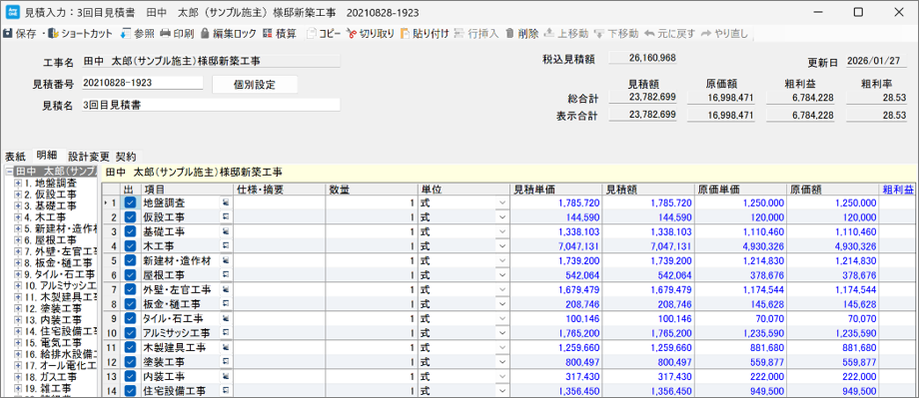Click the 559,877 原価額 cell of 塗装工事
919x398 pixels.
pos(832,362)
